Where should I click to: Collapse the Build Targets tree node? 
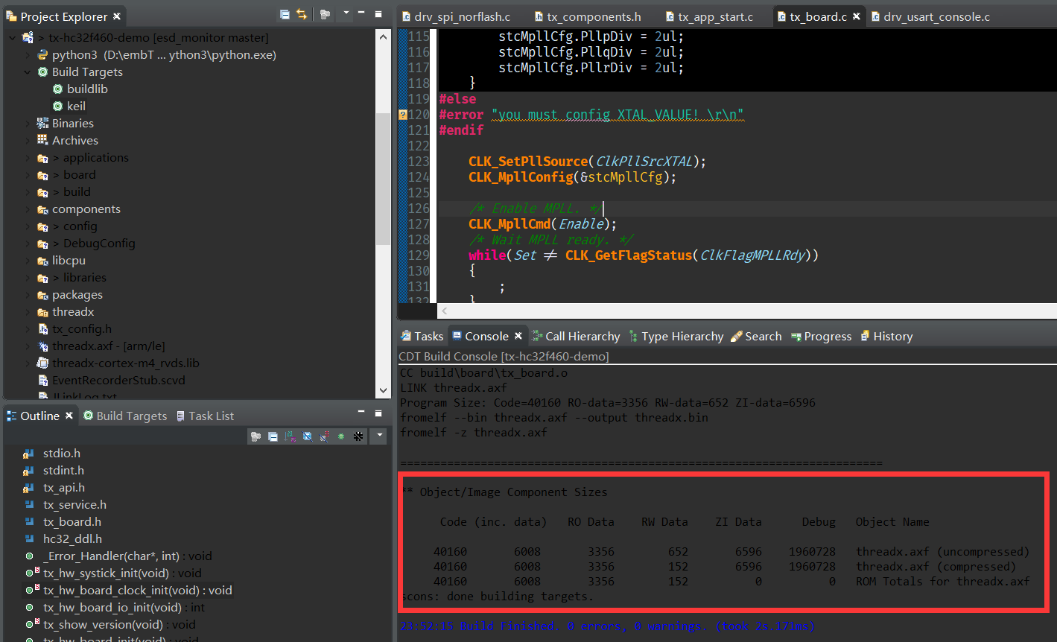pyautogui.click(x=28, y=72)
